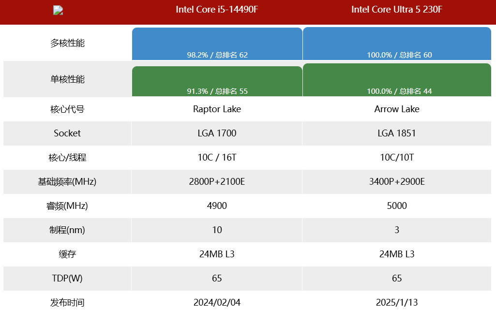Click the 缓存 row label

point(67,254)
